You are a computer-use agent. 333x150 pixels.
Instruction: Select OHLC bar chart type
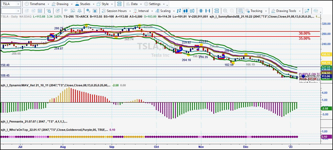179,11
